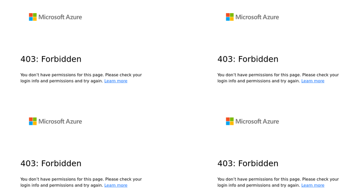
Task: Click the permissions message text in lower-left panel
Action: click(x=81, y=182)
